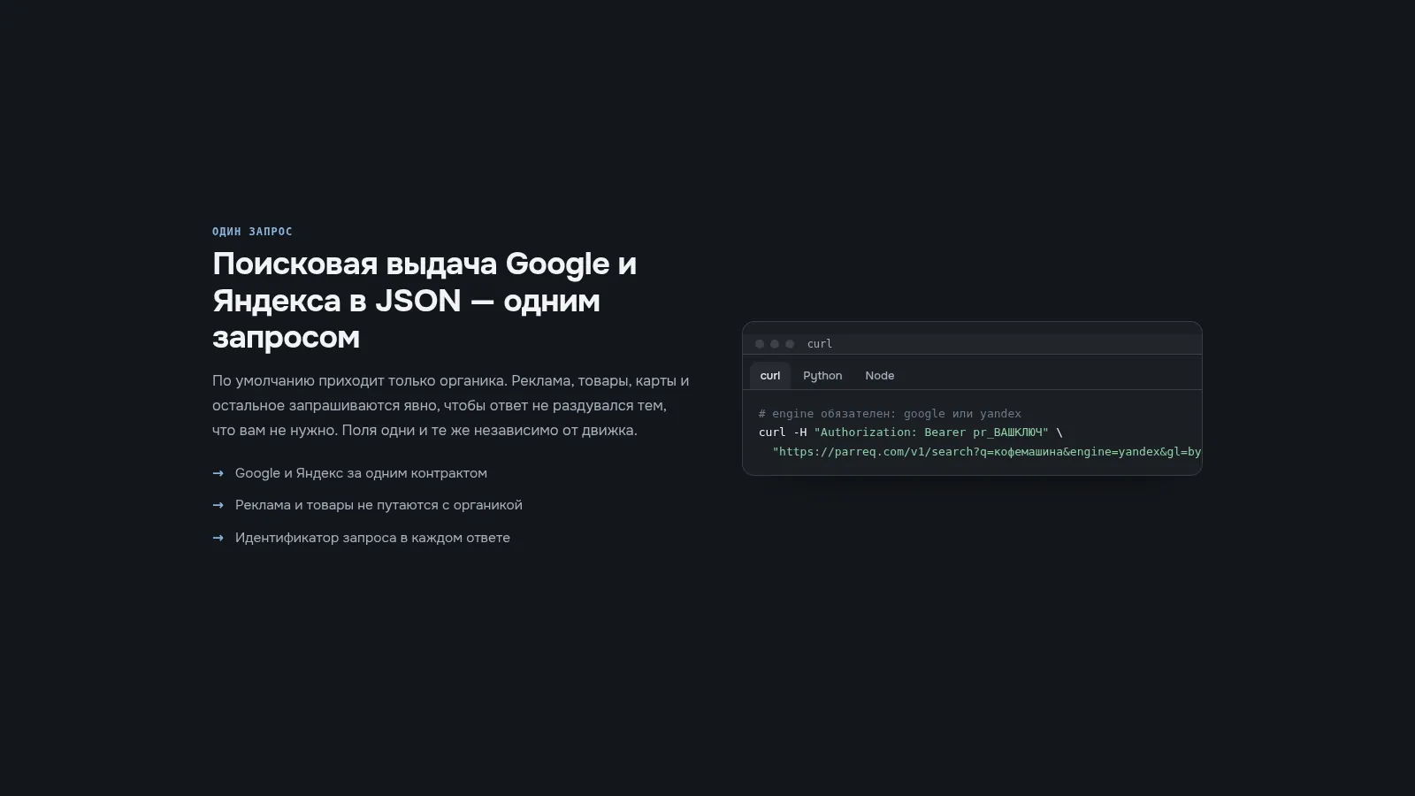Click the arrow icon beside 'Google и Яндекс за одним контрактом'
Image resolution: width=1415 pixels, height=796 pixels.
point(218,473)
